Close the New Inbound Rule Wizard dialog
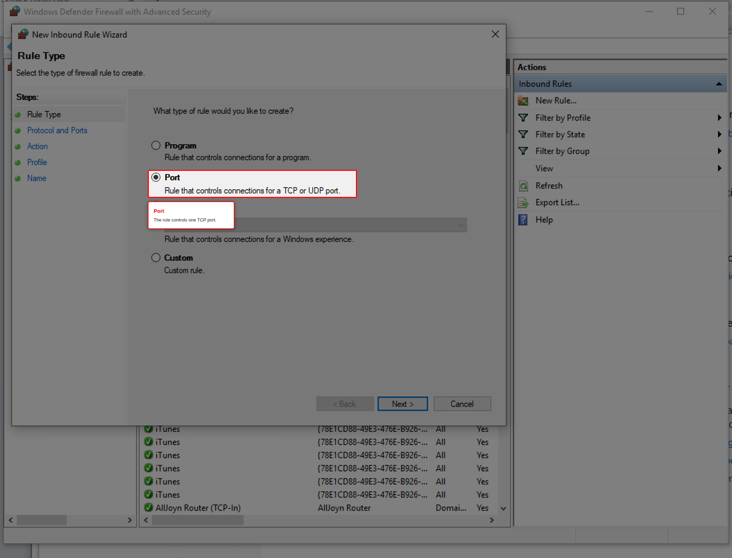 pos(495,34)
